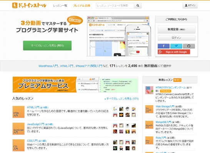
Task: Click the ドットインストール logo
Action: pyautogui.click(x=29, y=5)
